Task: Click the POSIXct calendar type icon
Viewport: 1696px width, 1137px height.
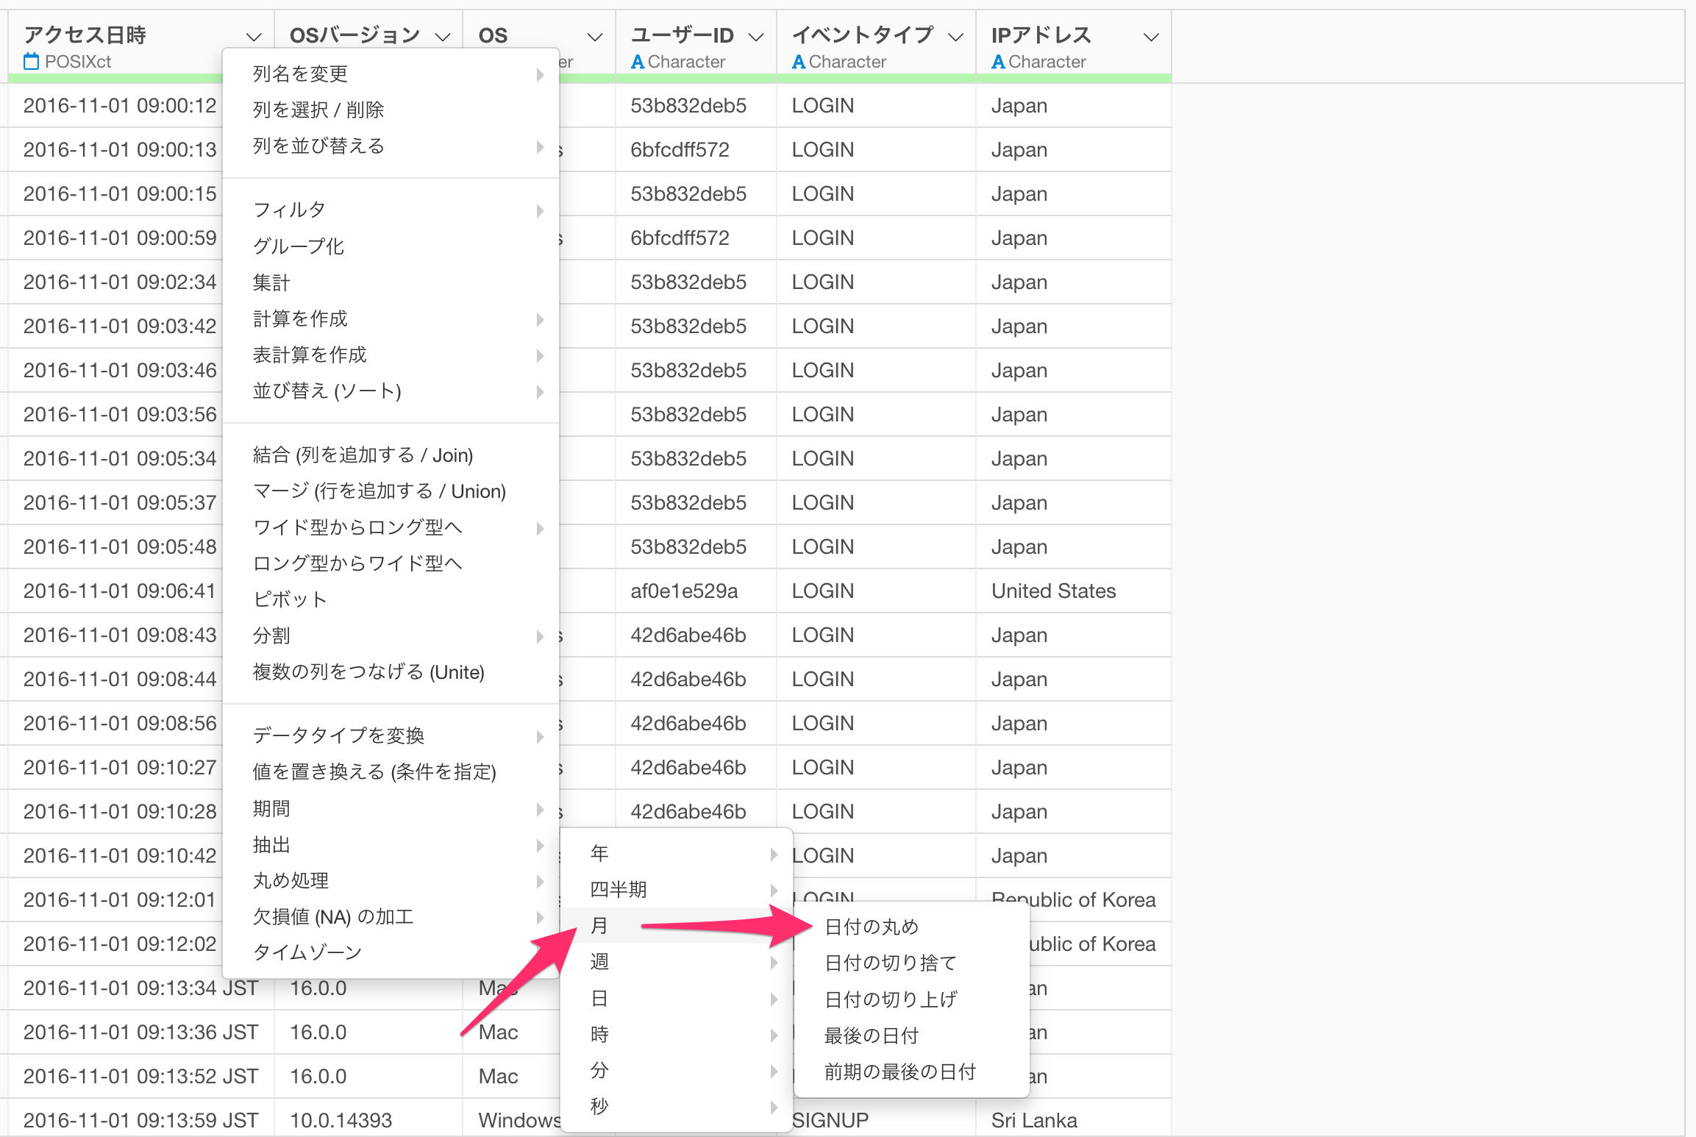Action: point(31,62)
